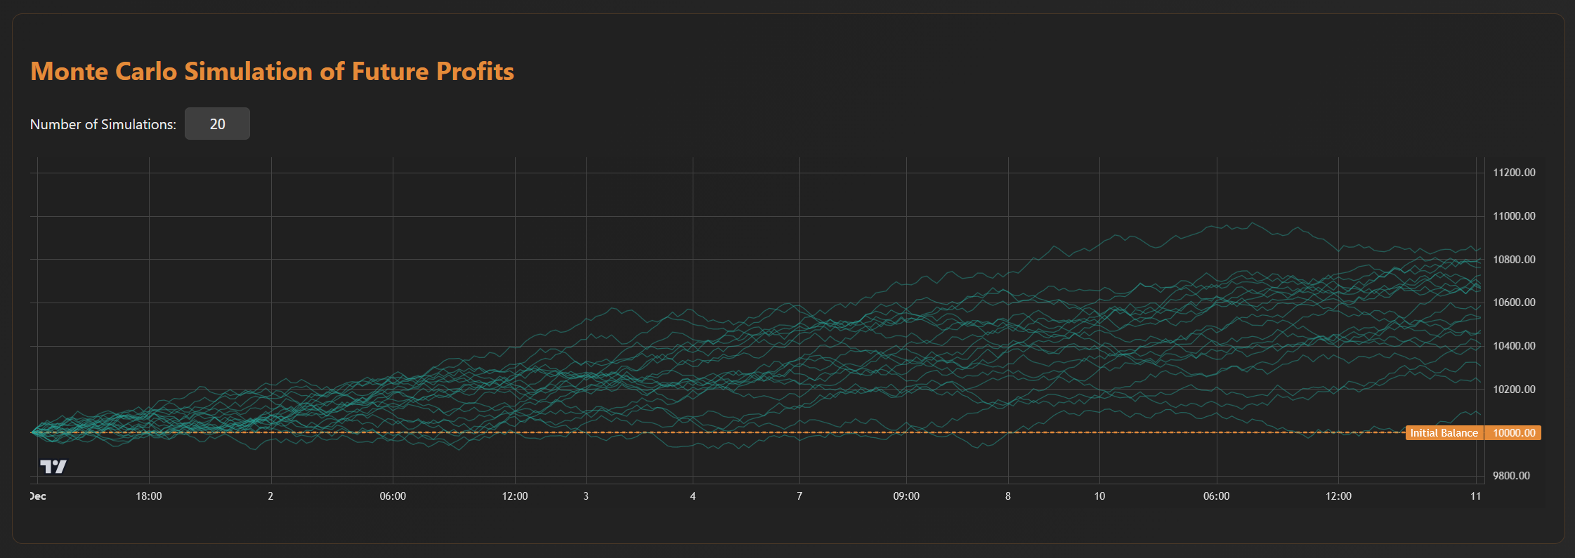
Task: Click the Initial Balance orange label
Action: pyautogui.click(x=1444, y=433)
